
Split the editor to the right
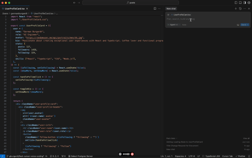tap(155, 8)
